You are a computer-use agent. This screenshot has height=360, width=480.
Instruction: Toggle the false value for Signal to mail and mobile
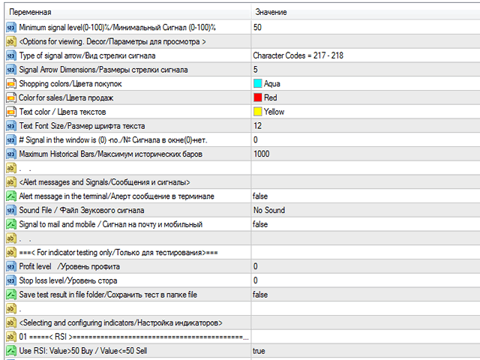[x=260, y=224]
